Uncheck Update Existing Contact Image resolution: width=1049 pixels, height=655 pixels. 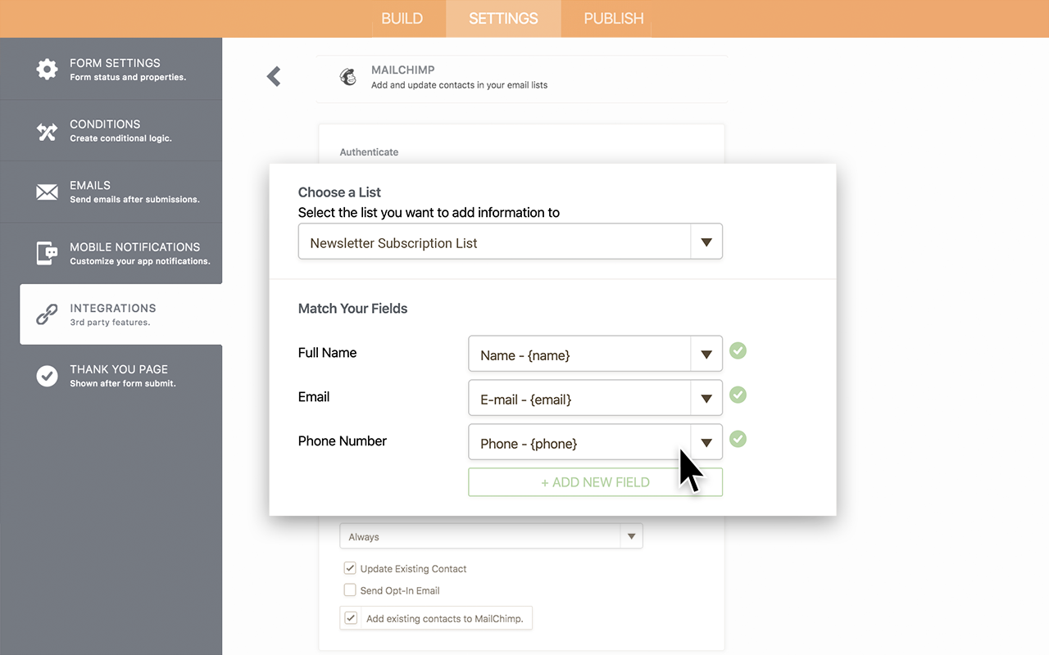[x=350, y=567]
